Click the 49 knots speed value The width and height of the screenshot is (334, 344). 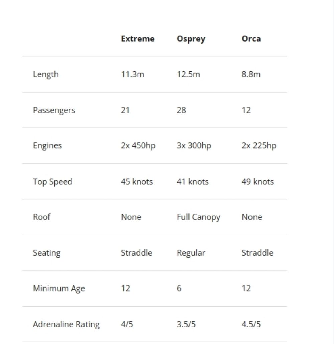coord(258,182)
